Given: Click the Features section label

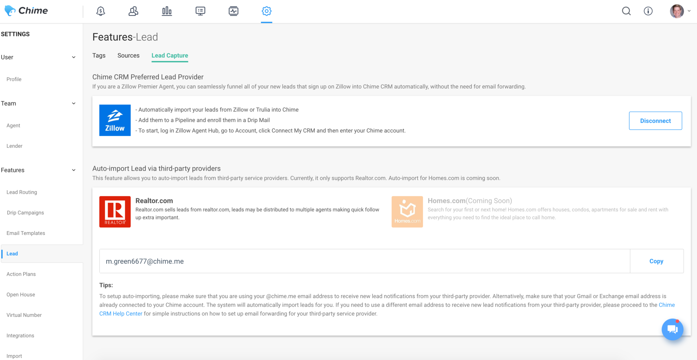Looking at the screenshot, I should click(x=13, y=170).
